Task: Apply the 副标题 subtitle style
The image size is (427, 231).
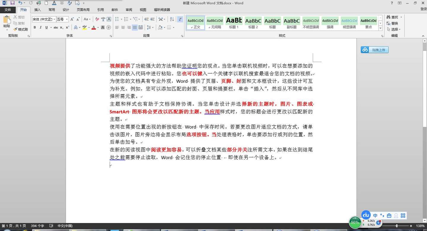Action: pyautogui.click(x=292, y=23)
